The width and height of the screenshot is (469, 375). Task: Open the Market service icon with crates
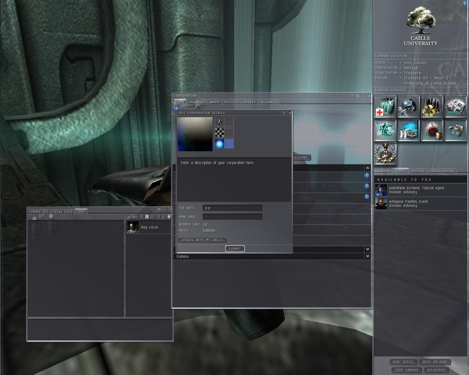click(x=456, y=107)
